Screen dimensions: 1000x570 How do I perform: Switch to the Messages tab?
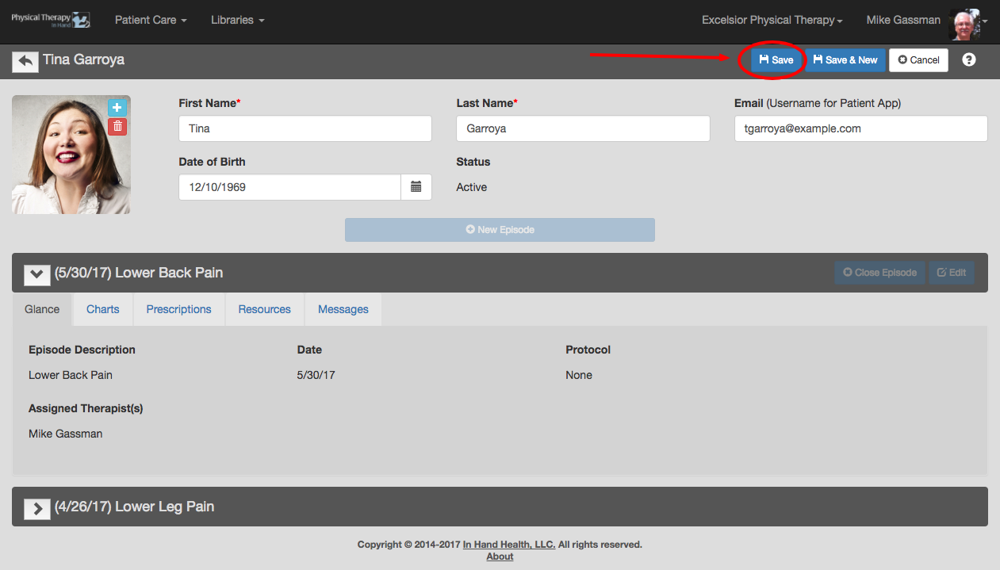343,309
